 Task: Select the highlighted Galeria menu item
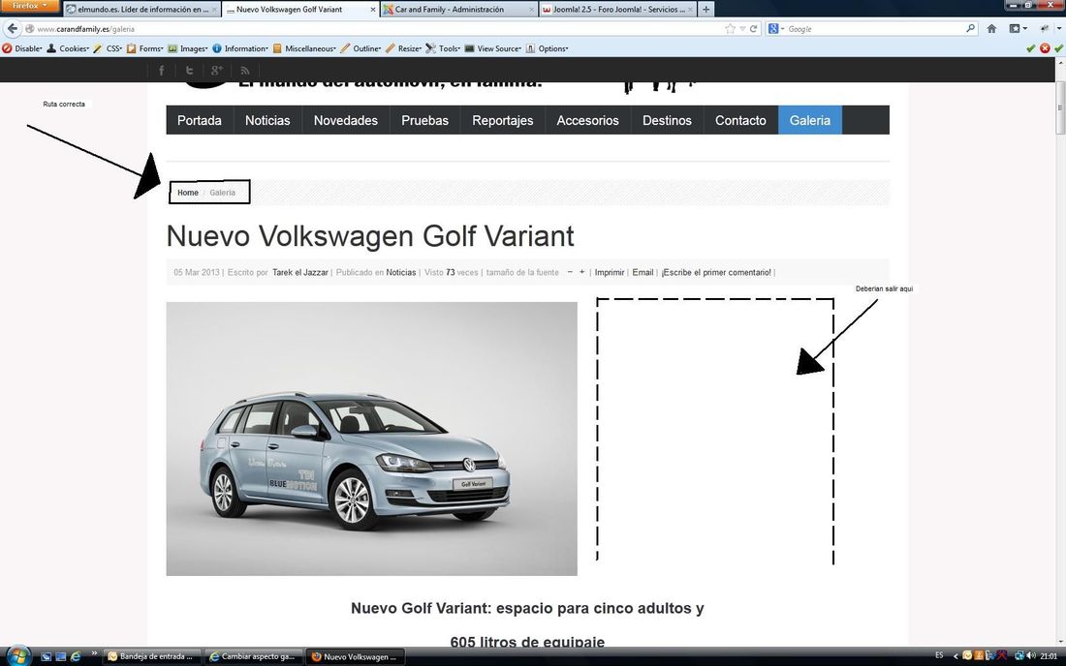(x=810, y=120)
